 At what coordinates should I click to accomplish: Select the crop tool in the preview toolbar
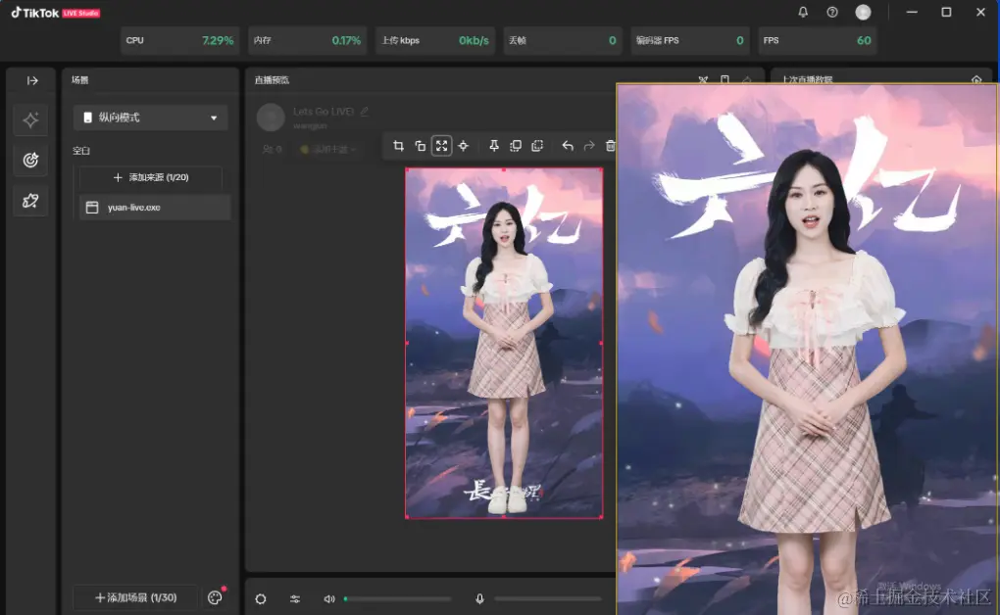[x=399, y=146]
